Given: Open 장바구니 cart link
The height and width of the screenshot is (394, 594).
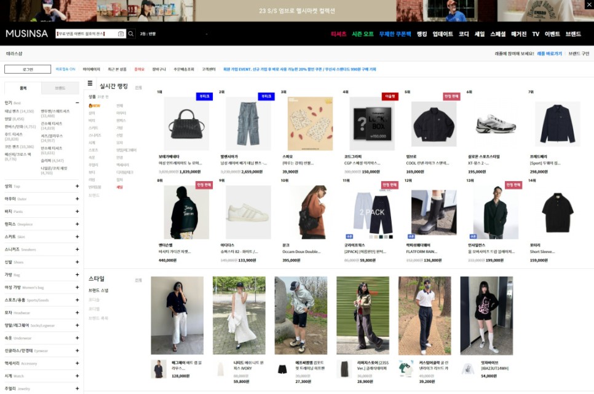Looking at the screenshot, I should 159,69.
